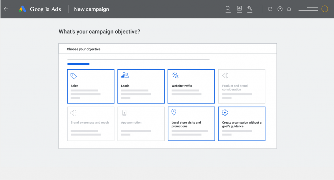334x180 pixels.
Task: Click the account profile circle
Action: coord(325,9)
